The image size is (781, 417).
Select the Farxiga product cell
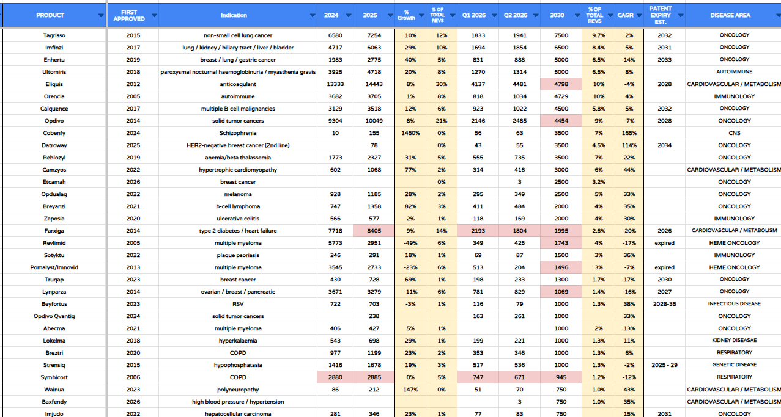[54, 231]
